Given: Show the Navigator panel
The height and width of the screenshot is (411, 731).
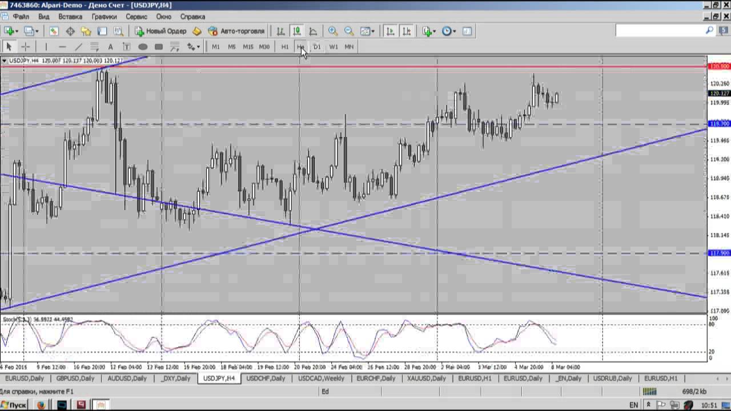Looking at the screenshot, I should tap(86, 31).
